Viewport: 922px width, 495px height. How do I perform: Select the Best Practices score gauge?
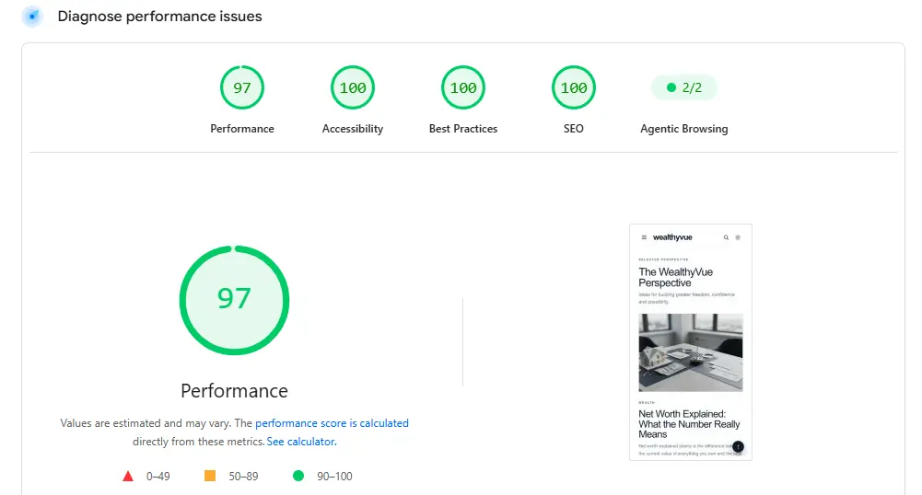point(462,87)
